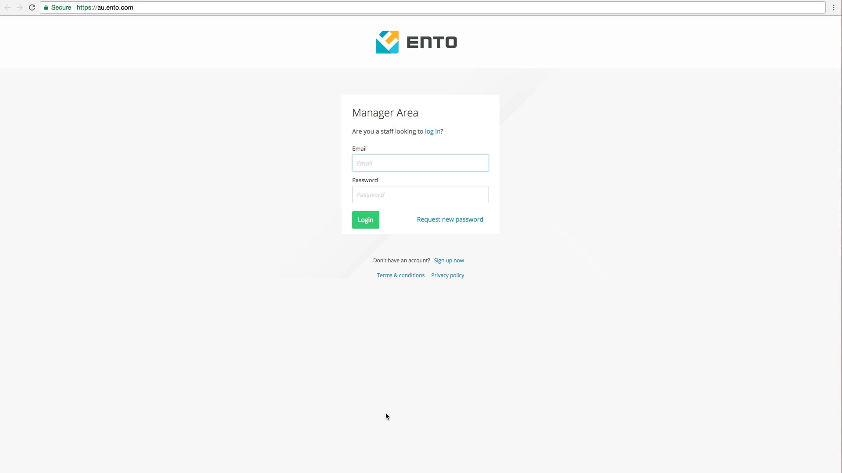Open the staff log in link
Viewport: 842px width, 473px height.
[x=432, y=131]
